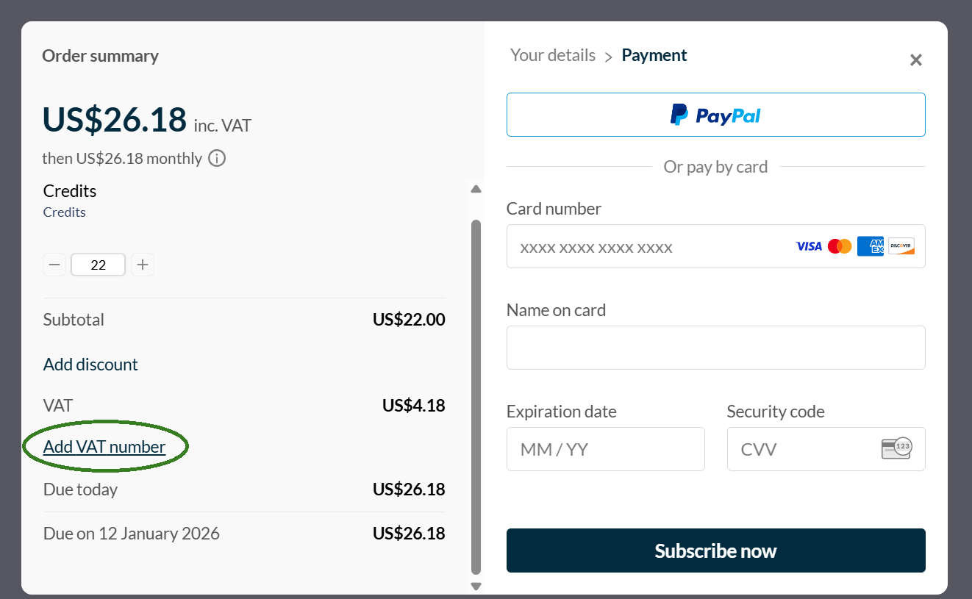972x599 pixels.
Task: Return to the Your details step
Action: coord(552,55)
